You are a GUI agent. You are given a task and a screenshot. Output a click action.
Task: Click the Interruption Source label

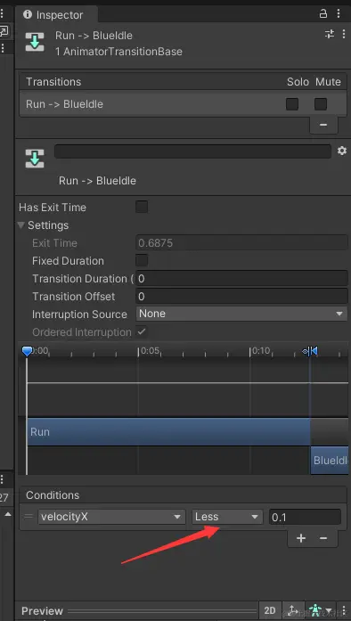click(x=79, y=315)
